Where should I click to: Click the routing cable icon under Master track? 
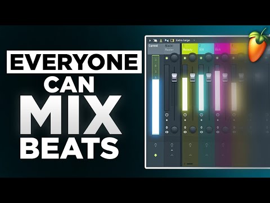(172, 145)
